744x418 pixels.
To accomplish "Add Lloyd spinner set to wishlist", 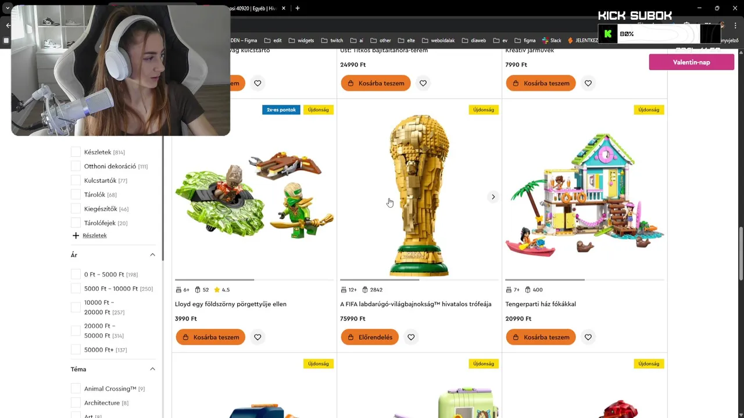I will tap(257, 337).
